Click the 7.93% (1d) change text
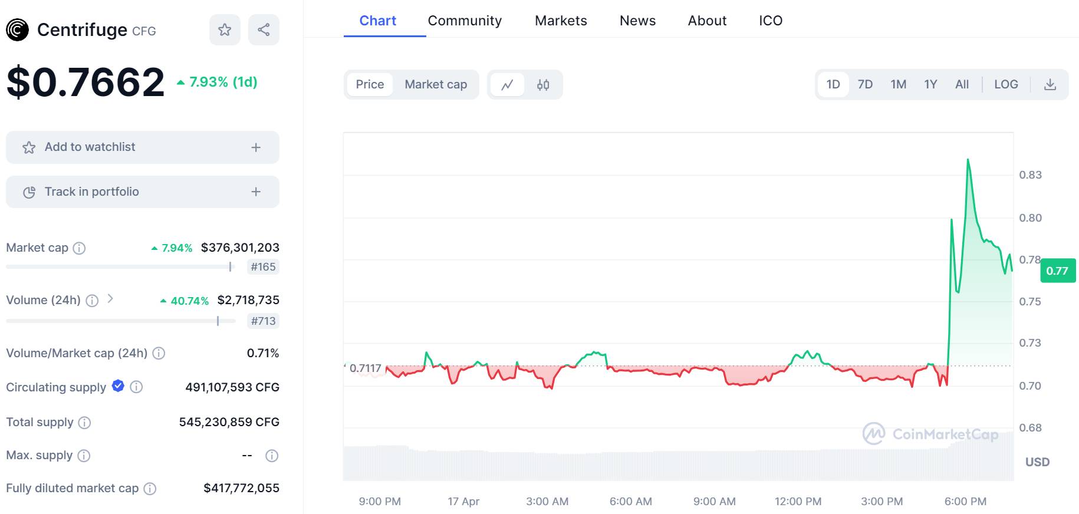The height and width of the screenshot is (514, 1079). click(218, 82)
